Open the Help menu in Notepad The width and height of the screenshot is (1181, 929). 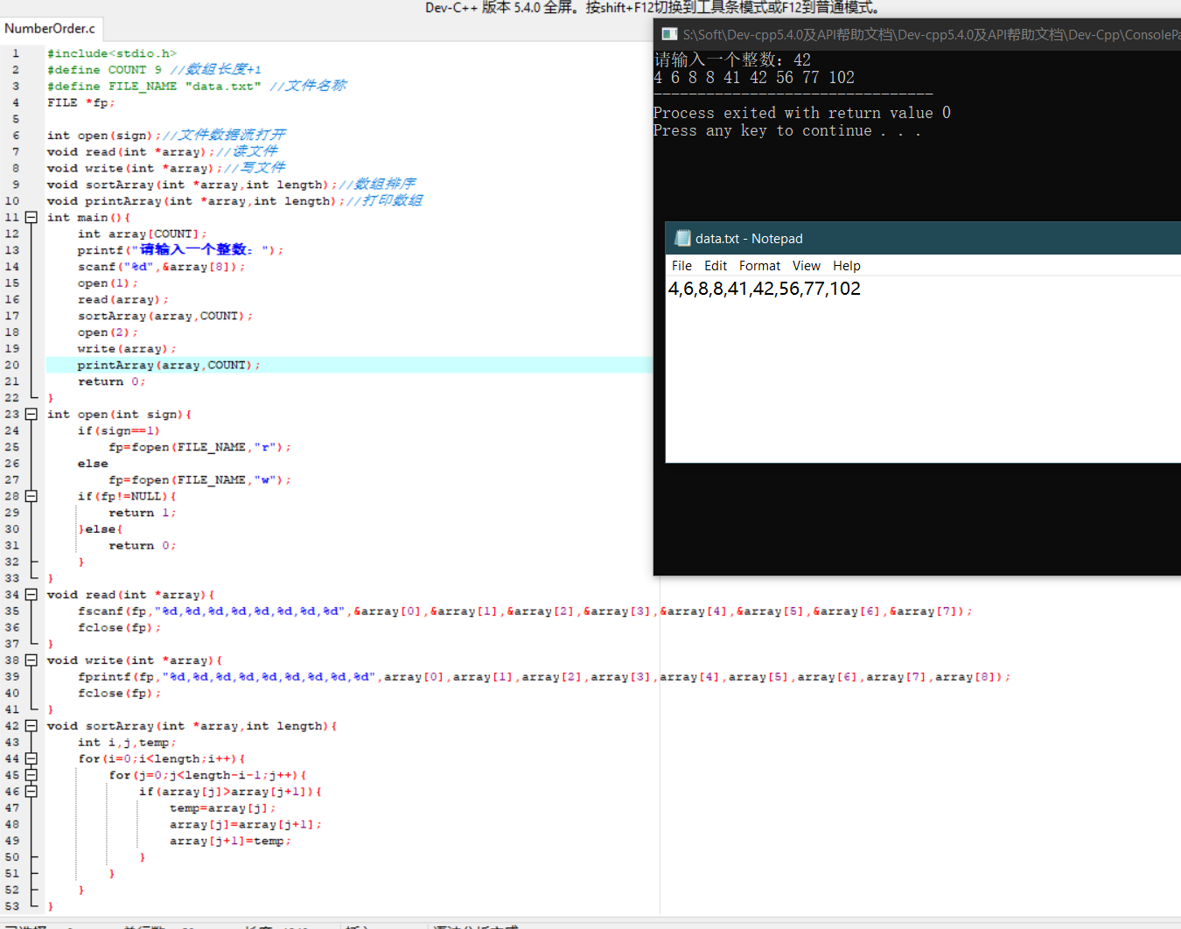(x=846, y=266)
